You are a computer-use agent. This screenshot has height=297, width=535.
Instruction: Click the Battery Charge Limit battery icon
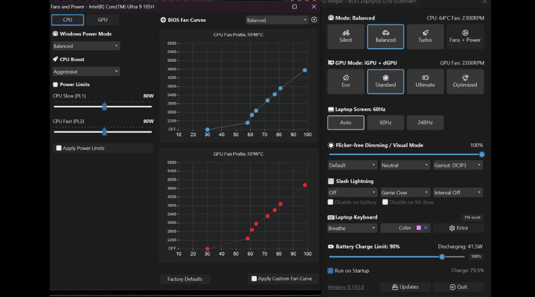pos(331,247)
